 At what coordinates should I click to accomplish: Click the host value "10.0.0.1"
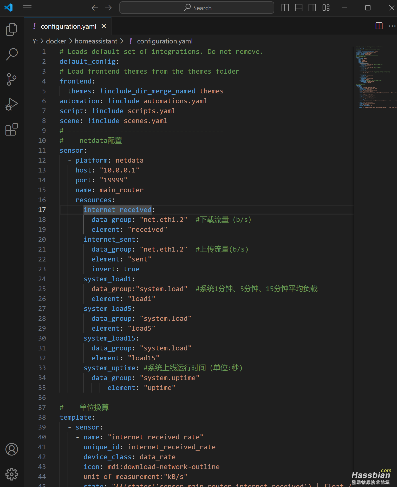(x=120, y=170)
